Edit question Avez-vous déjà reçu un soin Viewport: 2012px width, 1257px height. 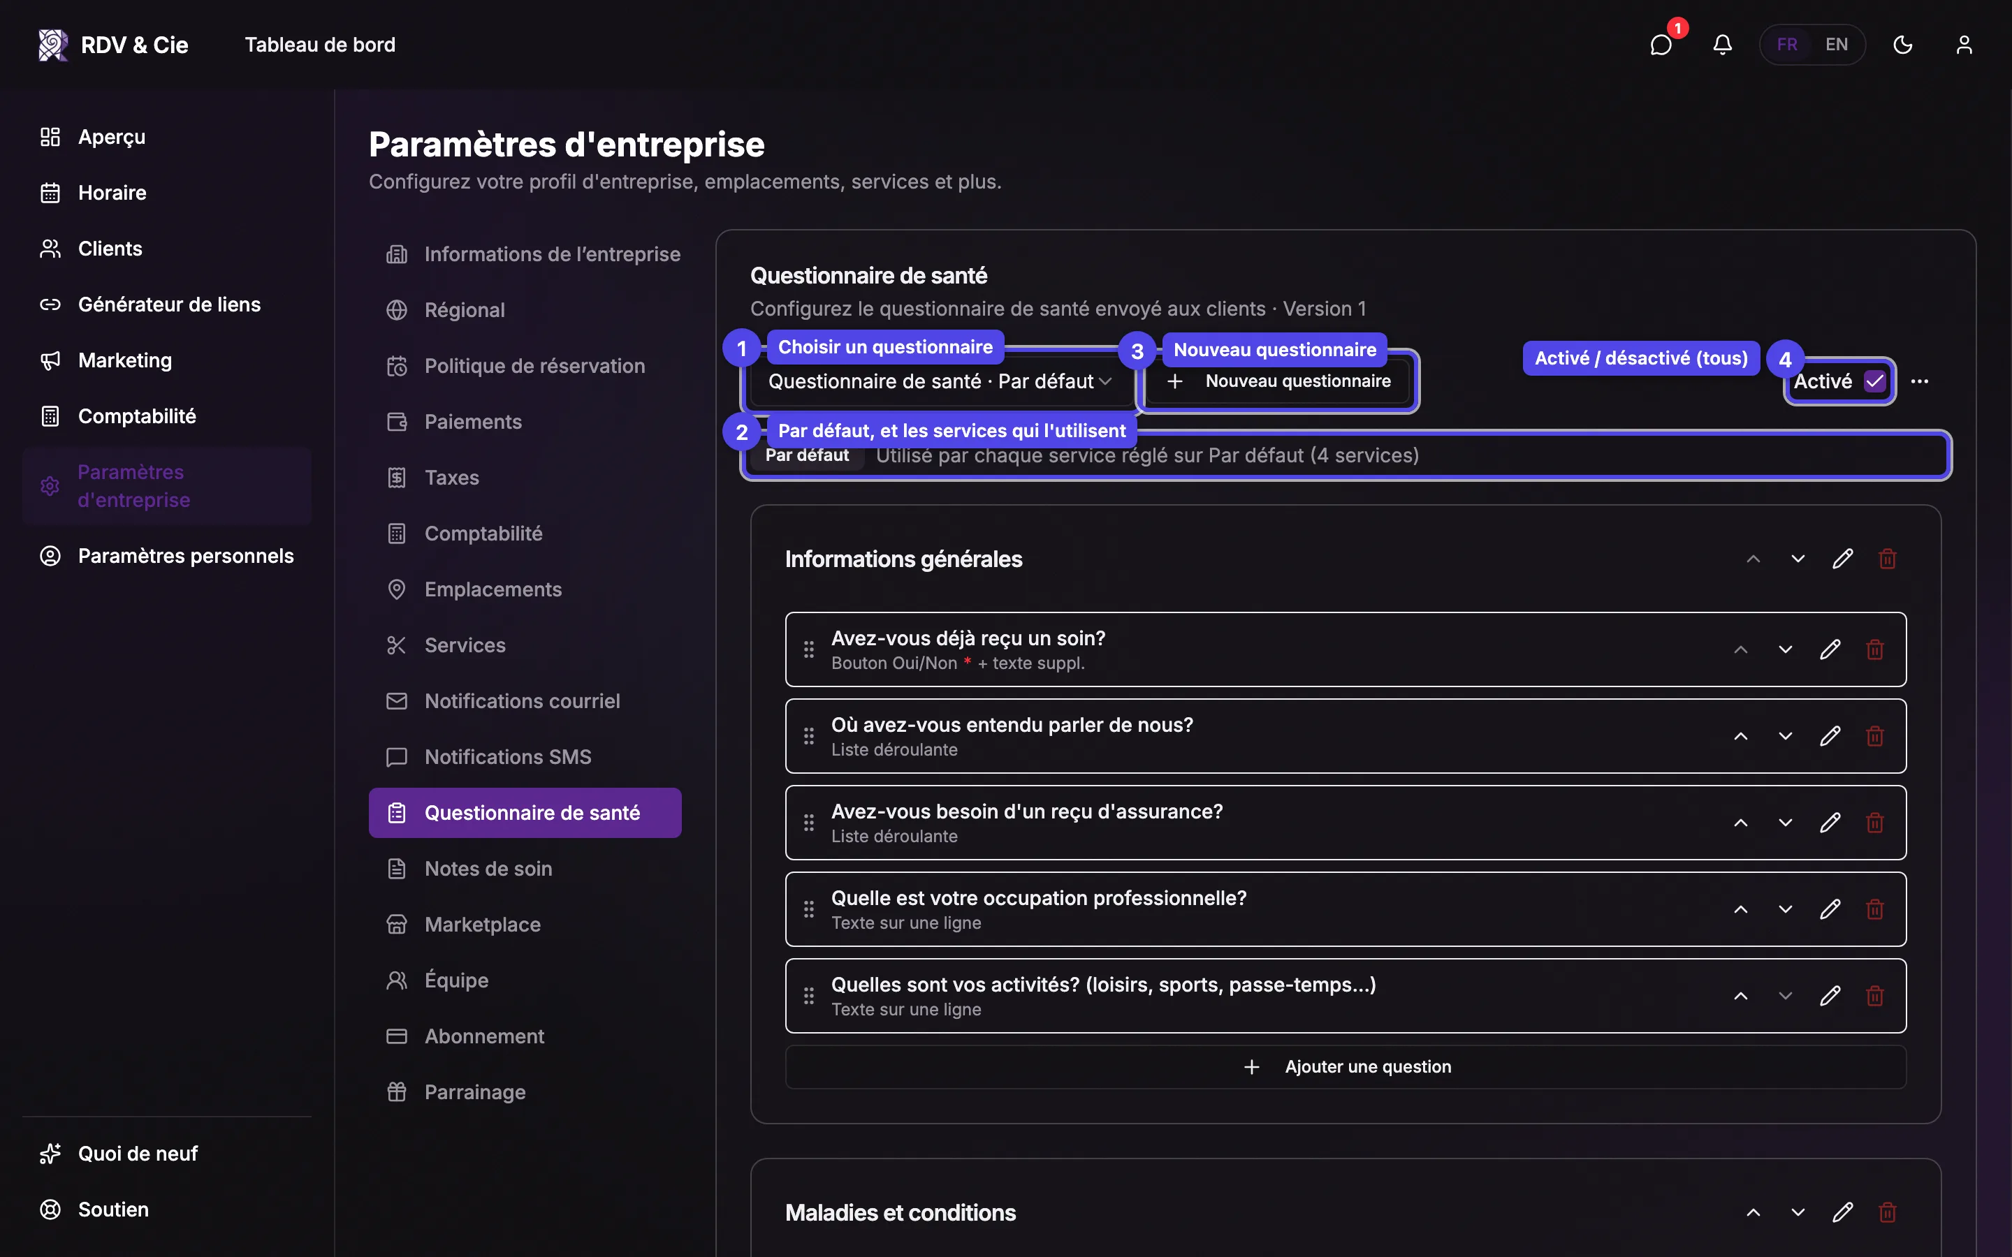click(1830, 649)
